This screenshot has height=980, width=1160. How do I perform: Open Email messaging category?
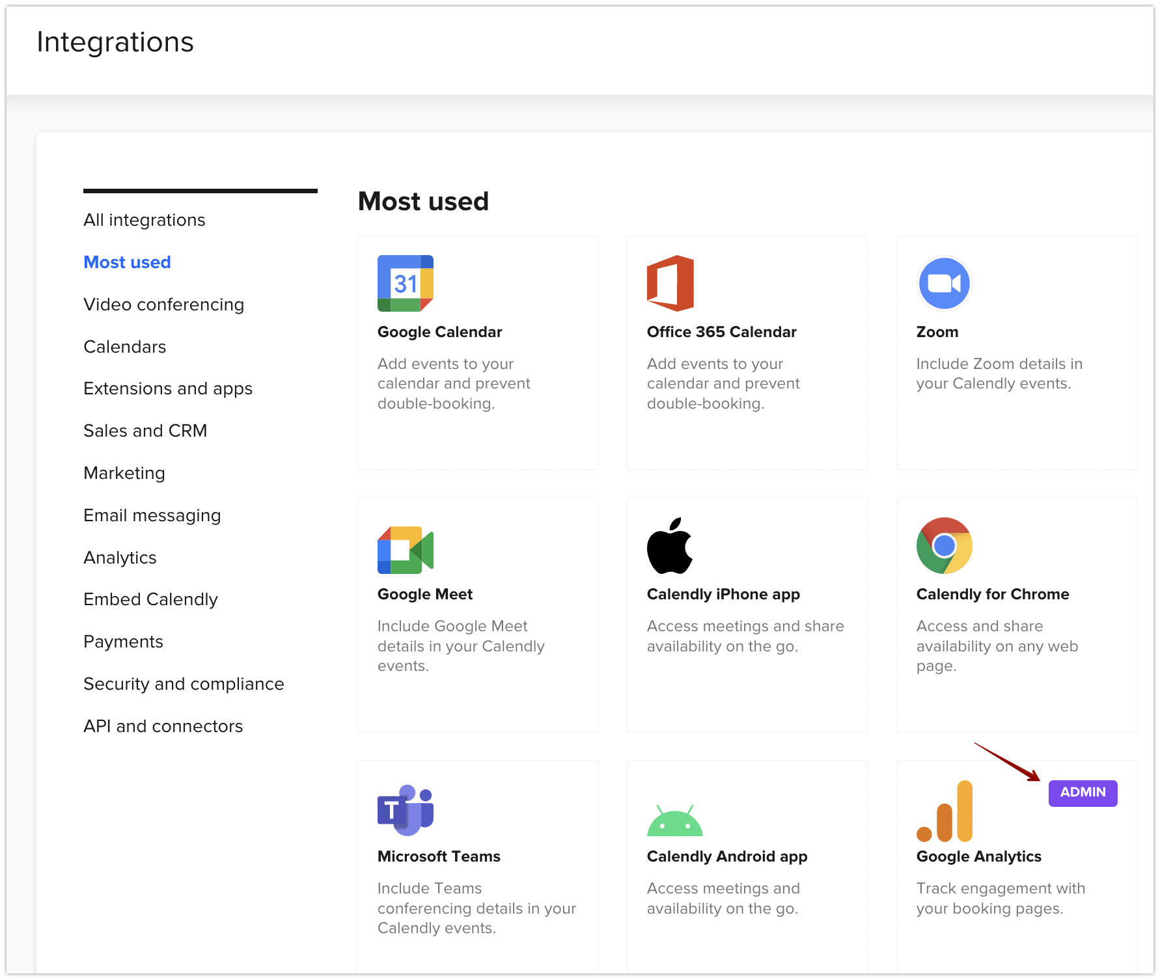pos(152,515)
